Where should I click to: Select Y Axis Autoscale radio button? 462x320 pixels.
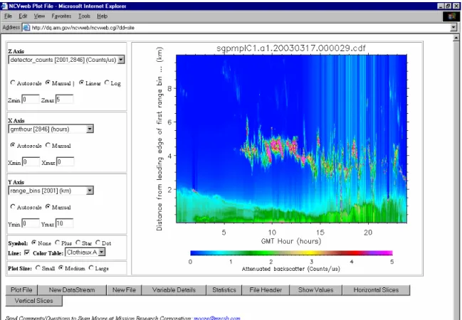point(13,207)
